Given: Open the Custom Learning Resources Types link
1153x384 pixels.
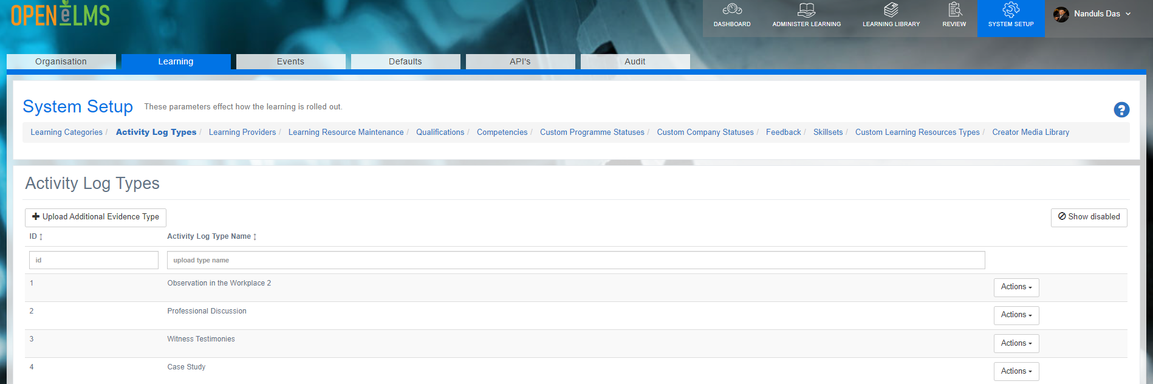Looking at the screenshot, I should [x=918, y=132].
